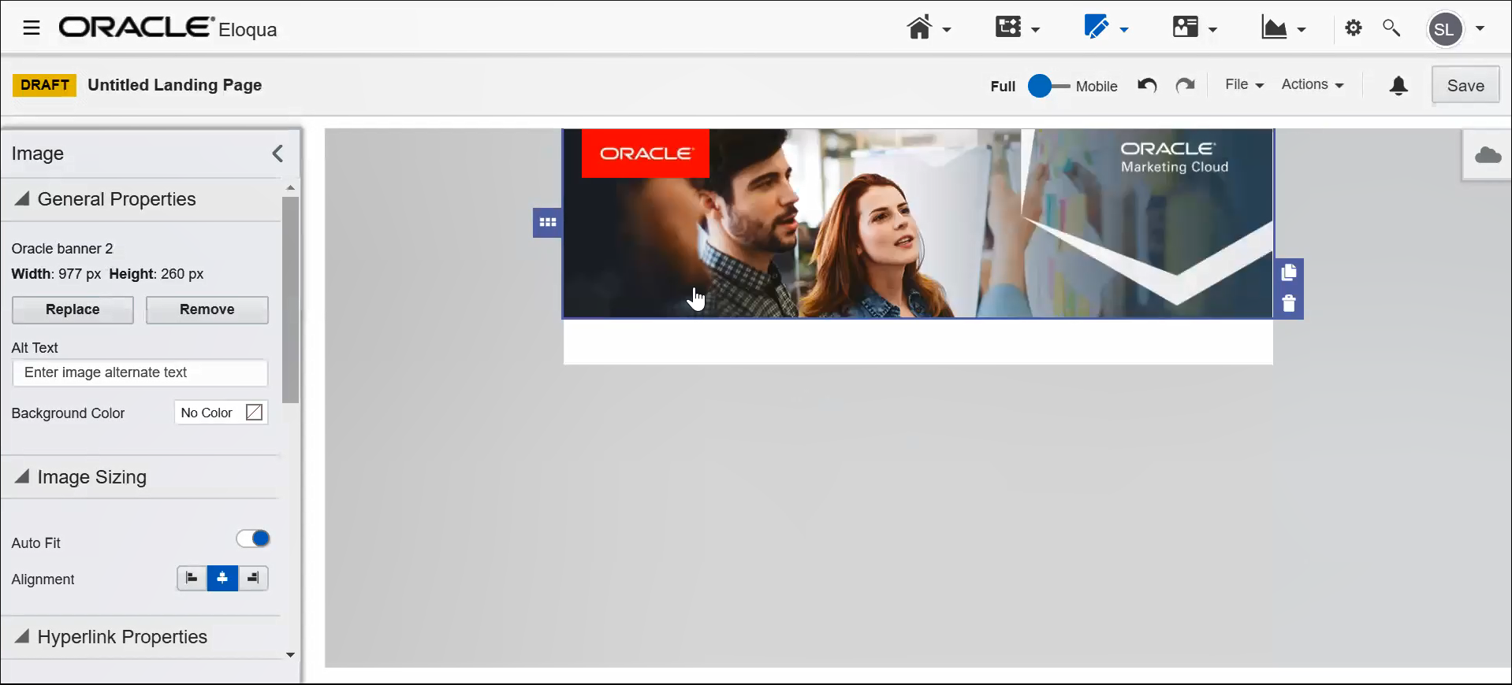The image size is (1512, 685).
Task: Switch the Full/Mobile view toggle
Action: click(1049, 86)
